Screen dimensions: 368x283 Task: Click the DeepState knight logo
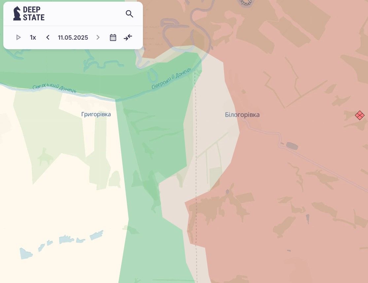[17, 14]
